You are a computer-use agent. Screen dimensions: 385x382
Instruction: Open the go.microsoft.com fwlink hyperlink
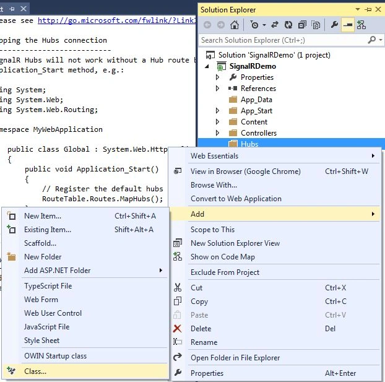[x=116, y=20]
